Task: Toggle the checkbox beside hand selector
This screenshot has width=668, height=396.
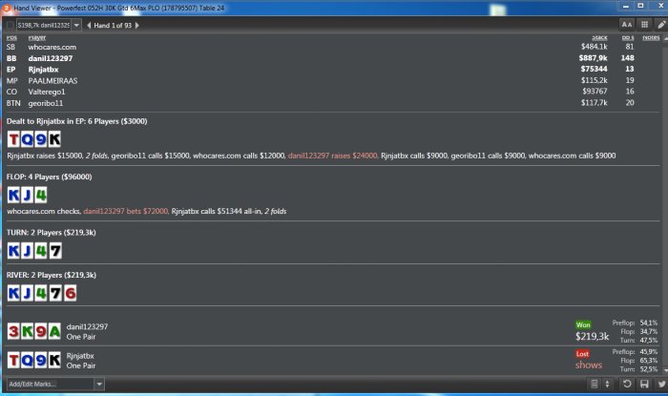Action: tap(10, 25)
